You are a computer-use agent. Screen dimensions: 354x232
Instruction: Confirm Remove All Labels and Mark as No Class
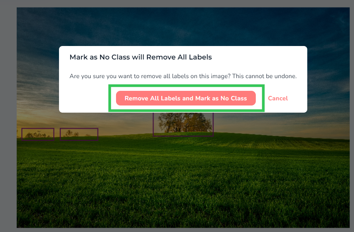[x=186, y=98]
